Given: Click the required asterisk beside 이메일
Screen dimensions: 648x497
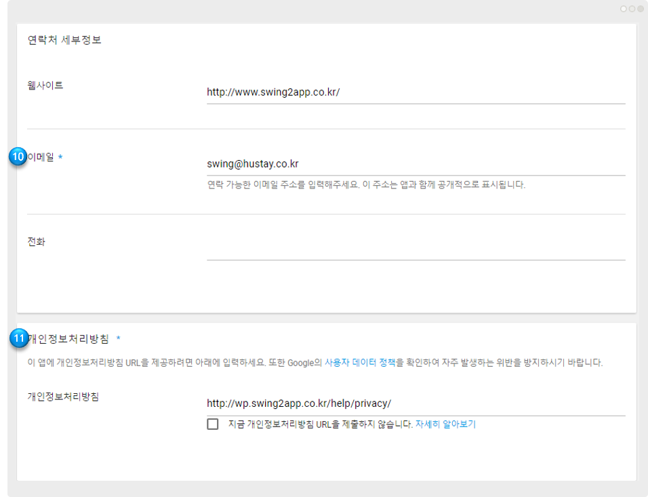Looking at the screenshot, I should pos(60,157).
